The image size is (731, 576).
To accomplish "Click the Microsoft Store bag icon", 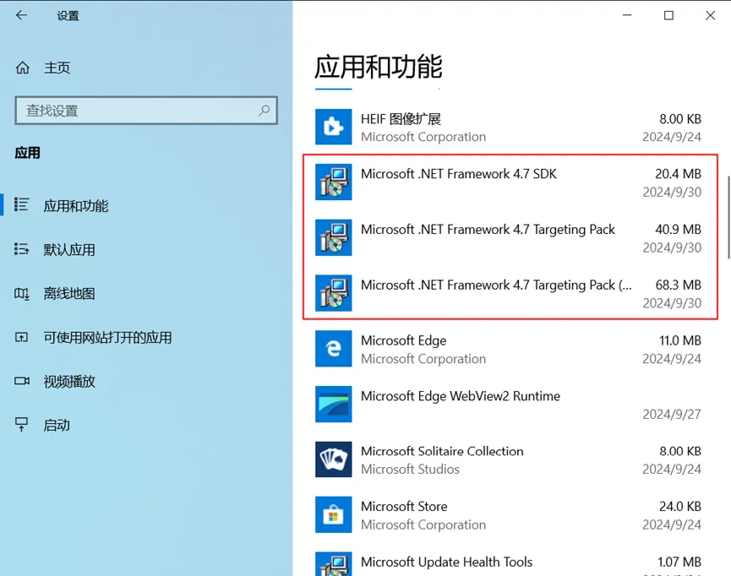I will 333,515.
